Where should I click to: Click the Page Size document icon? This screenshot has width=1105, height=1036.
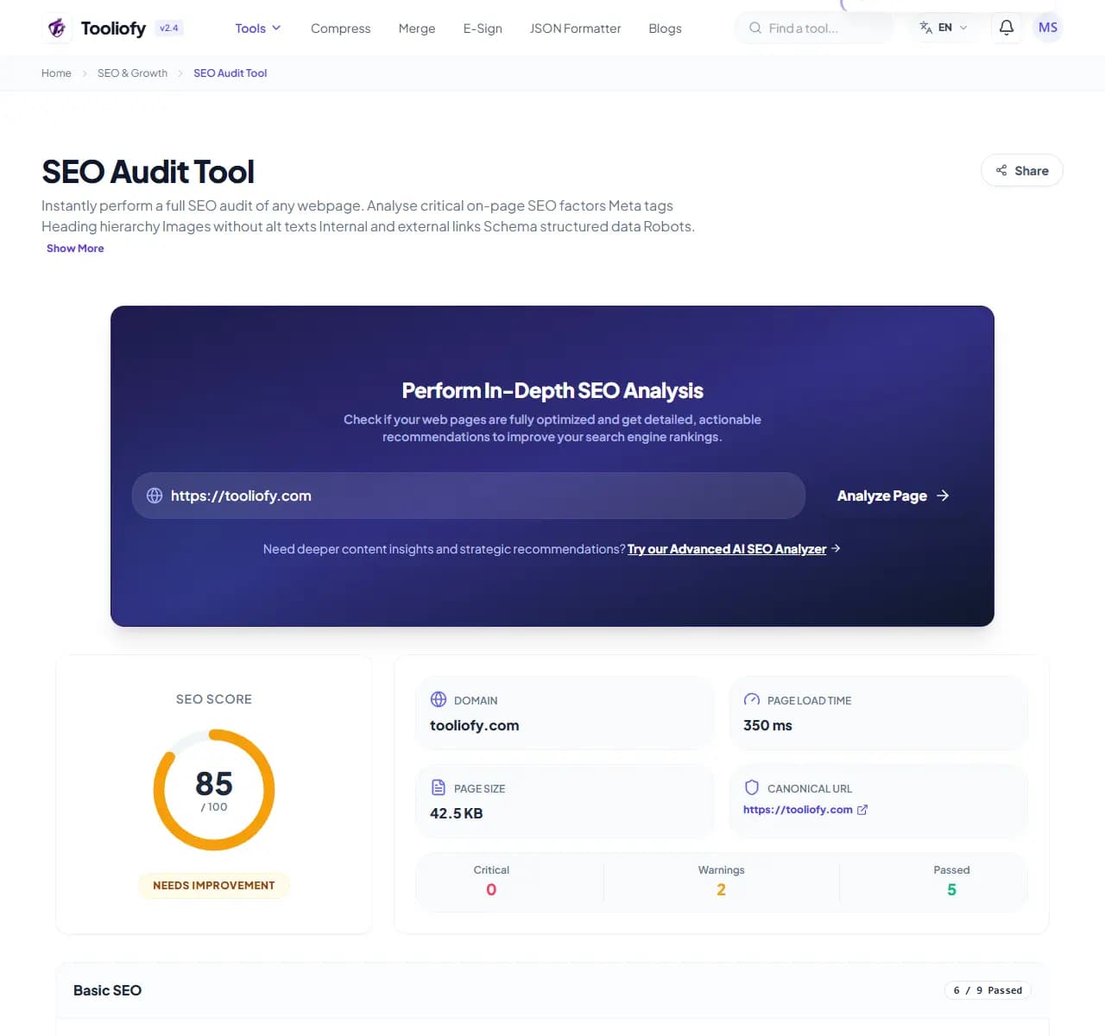(x=439, y=787)
